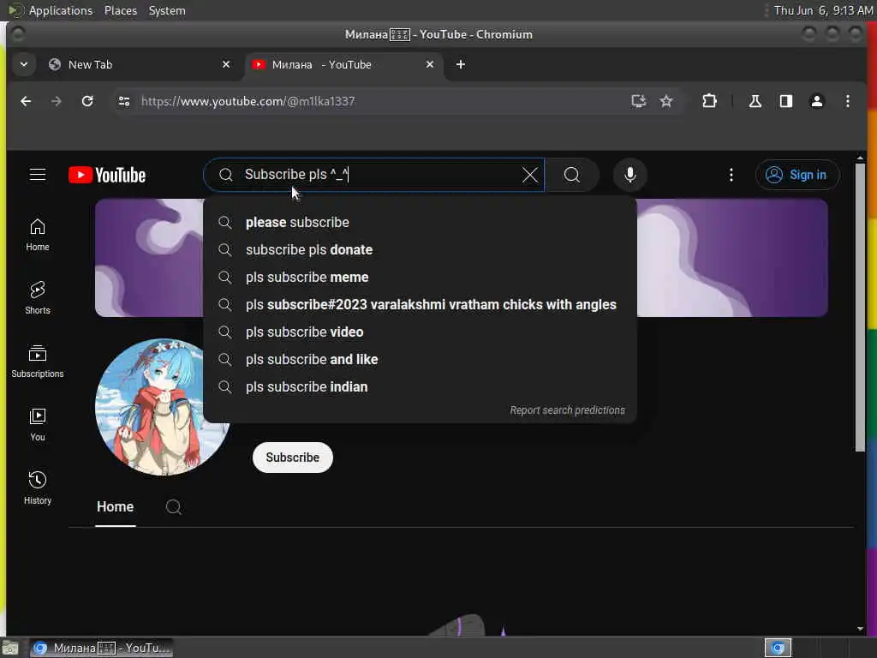Open a new browser tab with plus

(x=460, y=65)
